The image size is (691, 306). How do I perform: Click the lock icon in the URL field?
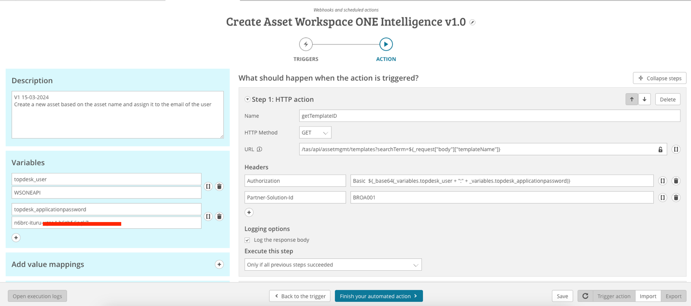pos(661,150)
